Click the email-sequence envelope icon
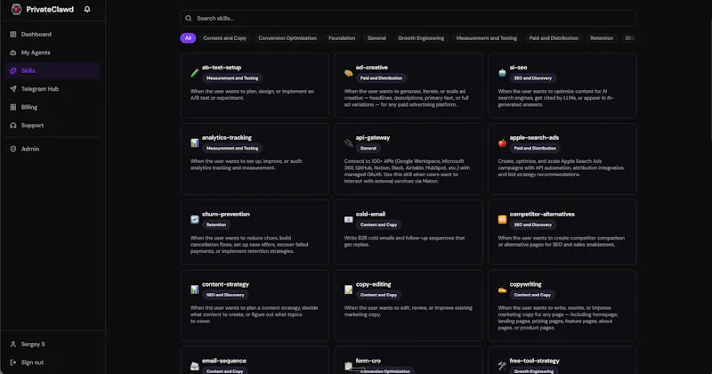This screenshot has width=712, height=374. [x=195, y=366]
